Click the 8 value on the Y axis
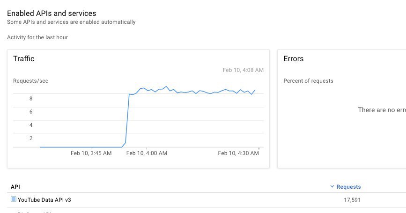 pyautogui.click(x=31, y=99)
